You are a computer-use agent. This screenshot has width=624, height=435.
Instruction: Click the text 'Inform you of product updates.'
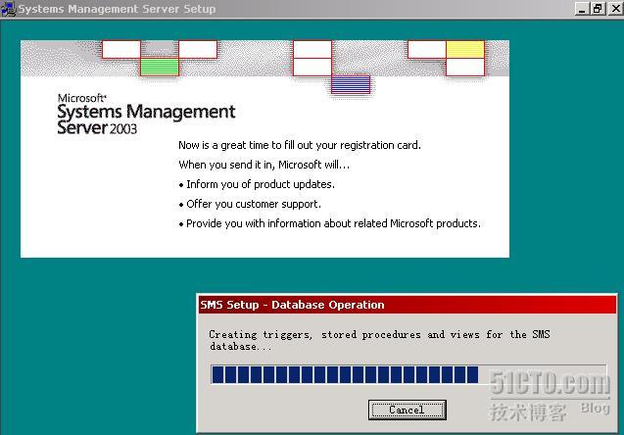pyautogui.click(x=261, y=184)
